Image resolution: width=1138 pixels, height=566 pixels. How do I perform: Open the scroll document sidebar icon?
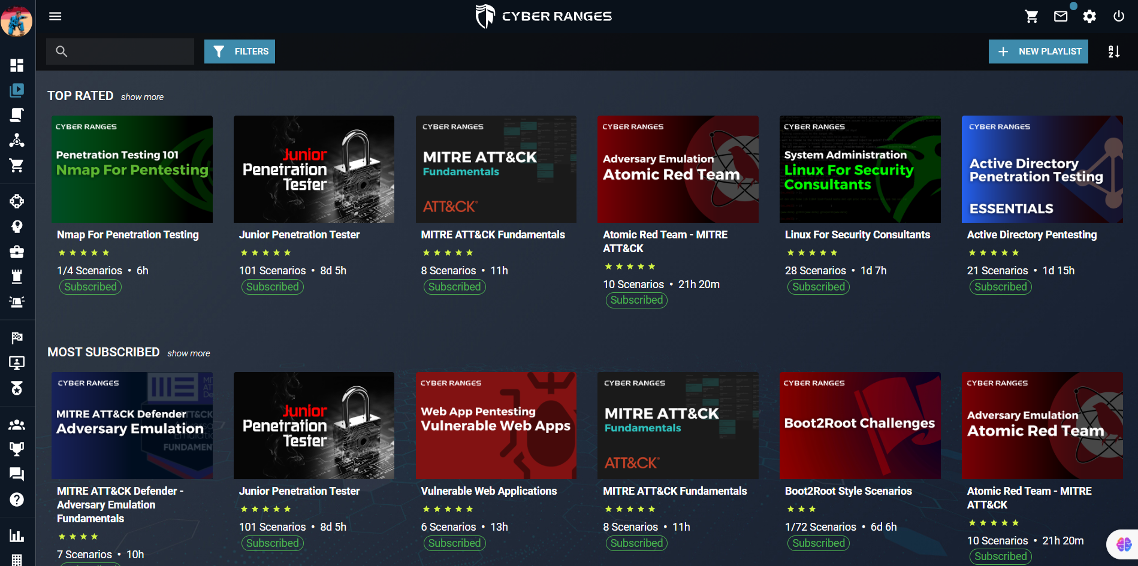click(17, 115)
